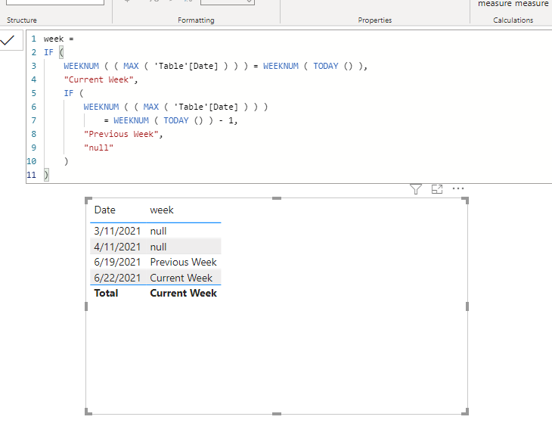Click the Previous Week value in the table

tap(184, 262)
